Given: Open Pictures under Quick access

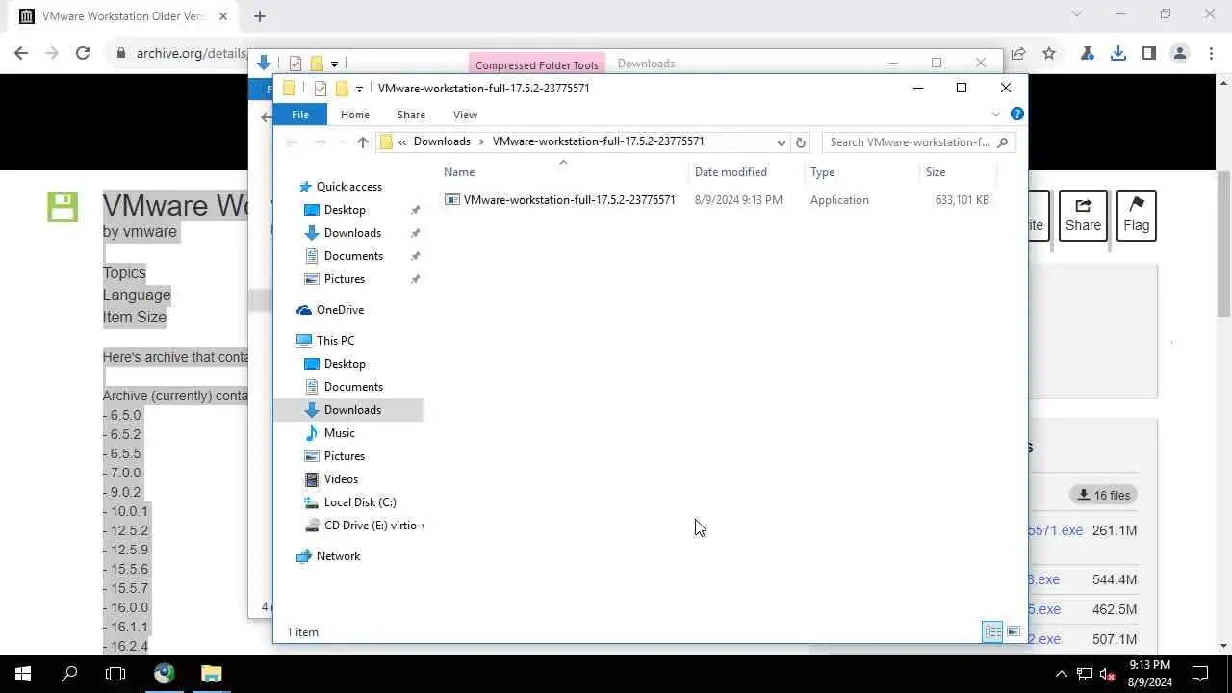Looking at the screenshot, I should 345,279.
